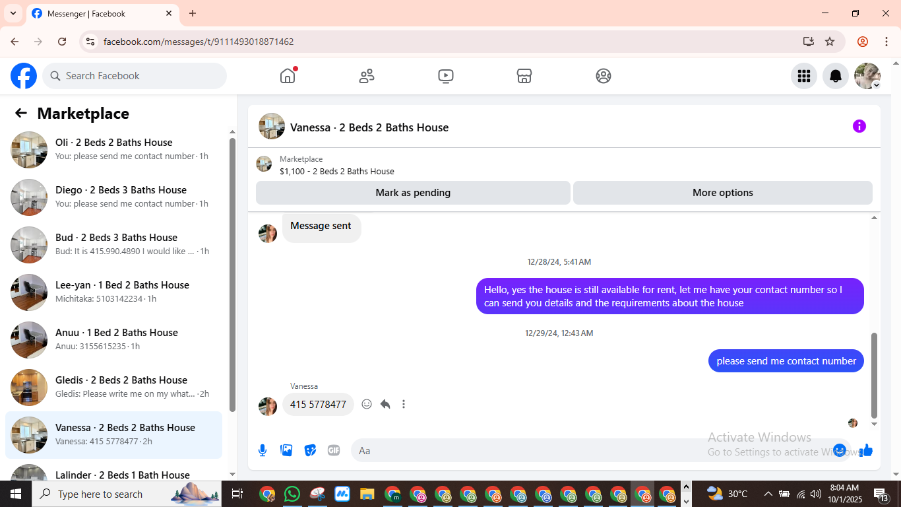Image resolution: width=901 pixels, height=507 pixels.
Task: Open the Groups icon in top navigation
Action: pyautogui.click(x=604, y=76)
